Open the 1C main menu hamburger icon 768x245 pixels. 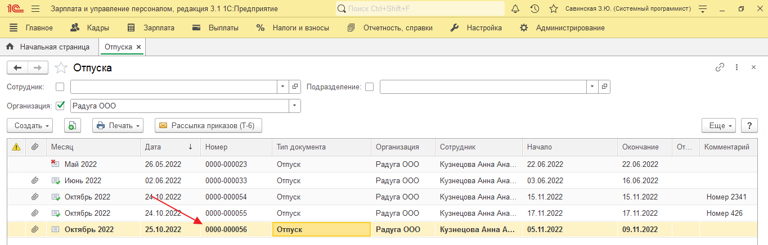(x=35, y=9)
